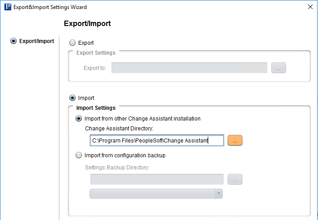Click the Export to path field
The height and width of the screenshot is (220, 318).
[189, 68]
